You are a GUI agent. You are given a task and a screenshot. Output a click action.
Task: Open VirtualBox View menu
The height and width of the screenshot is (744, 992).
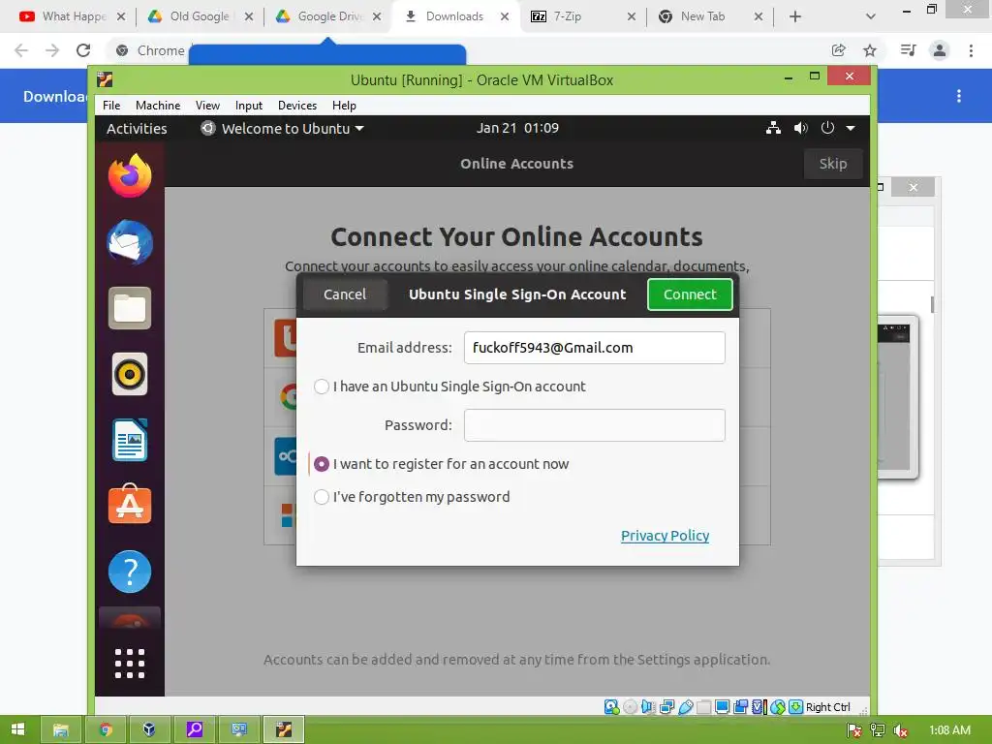(207, 105)
